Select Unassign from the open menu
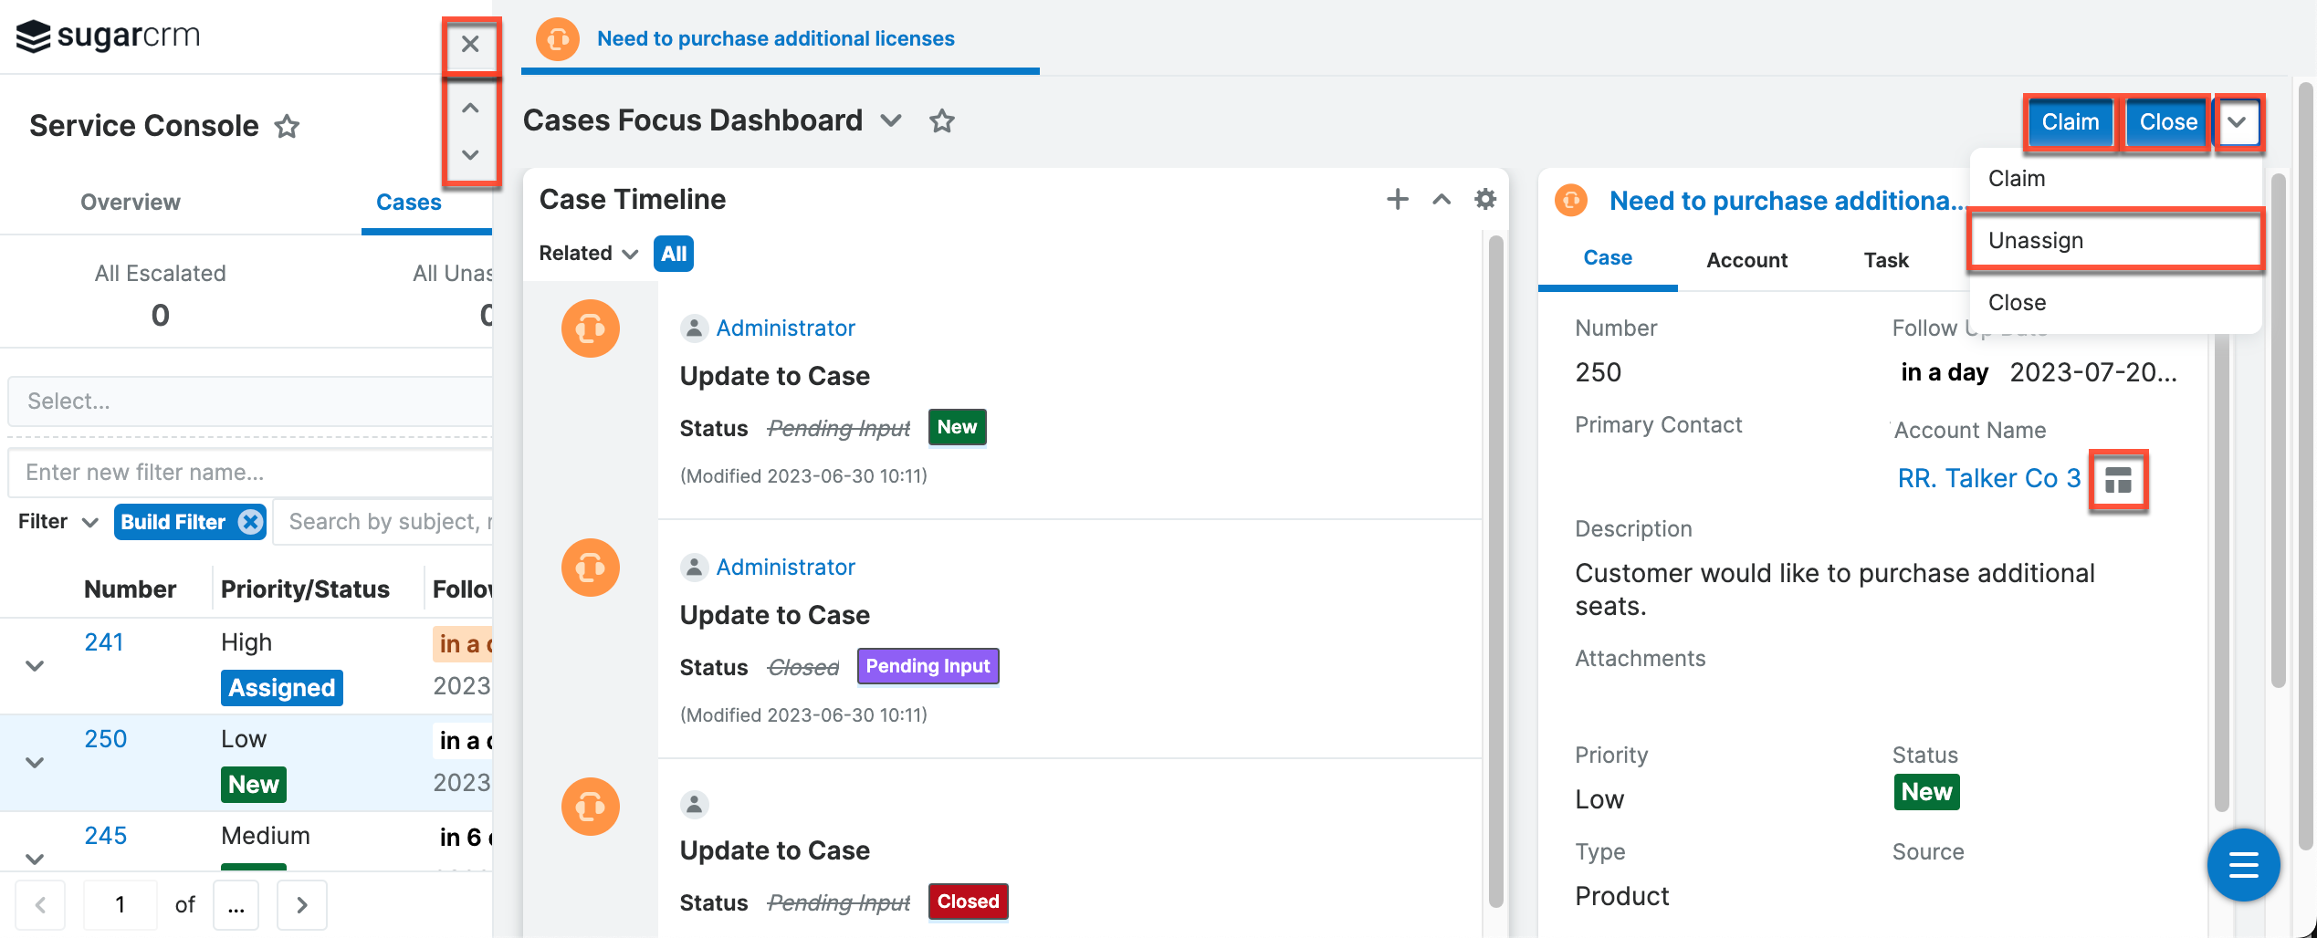The height and width of the screenshot is (938, 2317). 2035,240
